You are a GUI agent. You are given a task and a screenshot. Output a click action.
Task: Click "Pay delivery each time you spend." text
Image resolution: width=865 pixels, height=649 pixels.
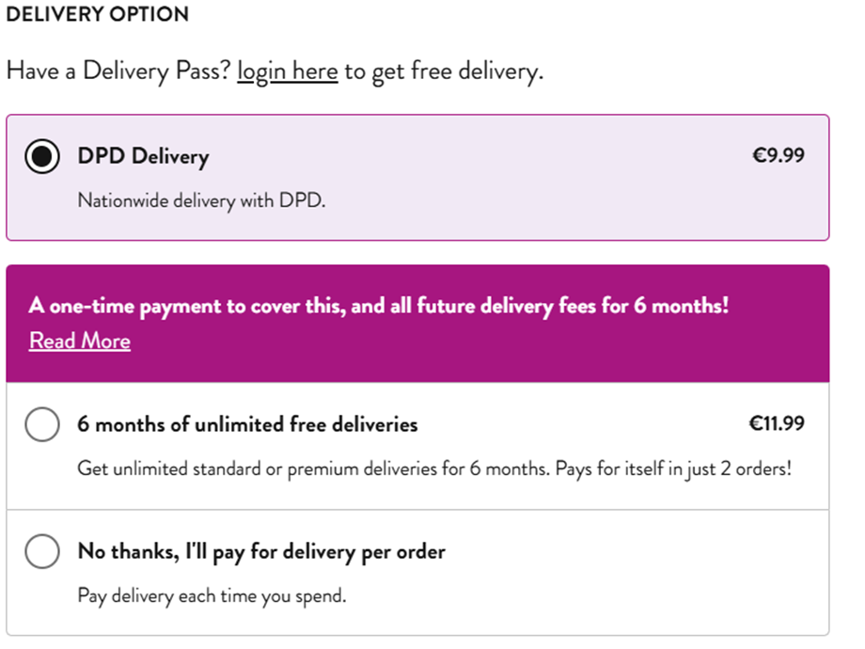(212, 595)
